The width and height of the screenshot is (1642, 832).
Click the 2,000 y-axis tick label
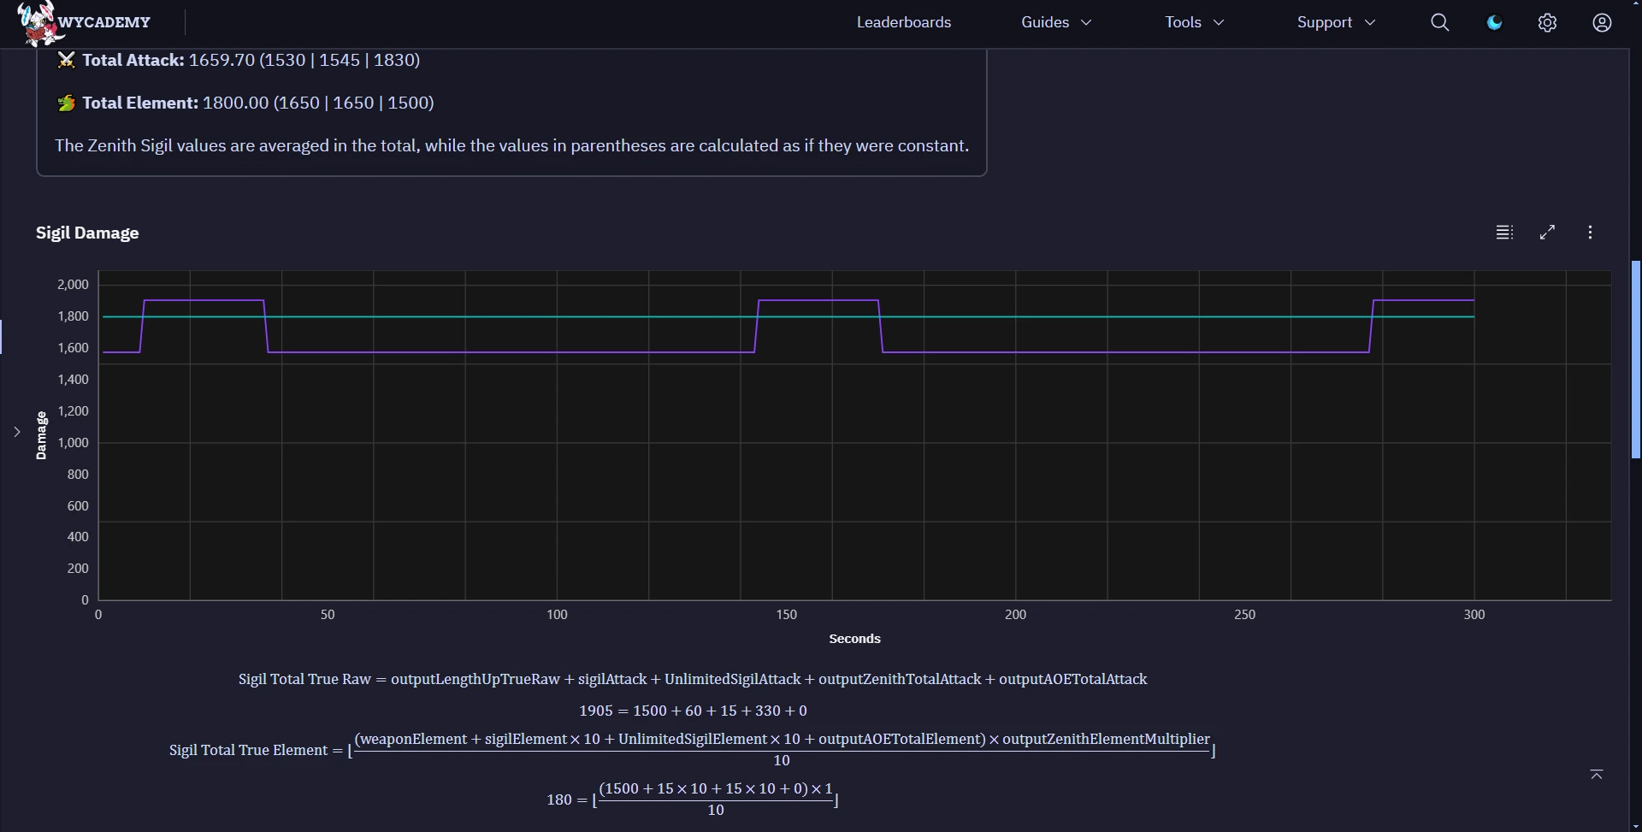(73, 285)
